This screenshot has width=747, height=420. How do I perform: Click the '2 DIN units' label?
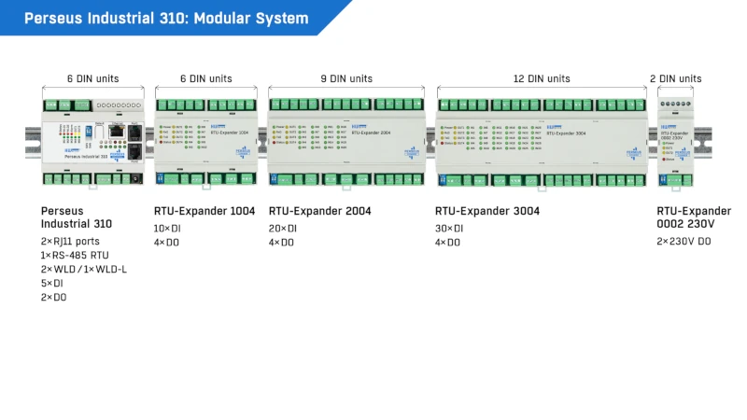675,78
